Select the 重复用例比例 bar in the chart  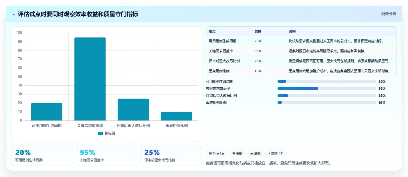click(x=177, y=116)
